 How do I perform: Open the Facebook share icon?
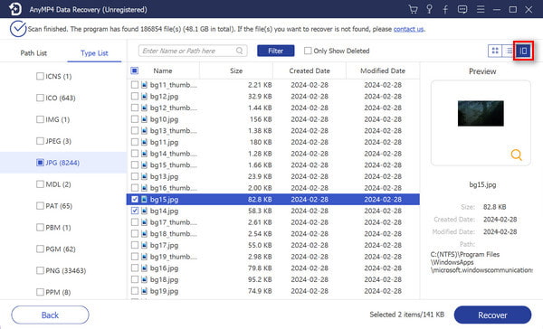445,9
